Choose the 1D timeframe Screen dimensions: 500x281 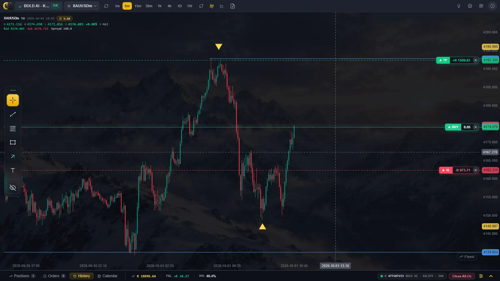point(180,6)
